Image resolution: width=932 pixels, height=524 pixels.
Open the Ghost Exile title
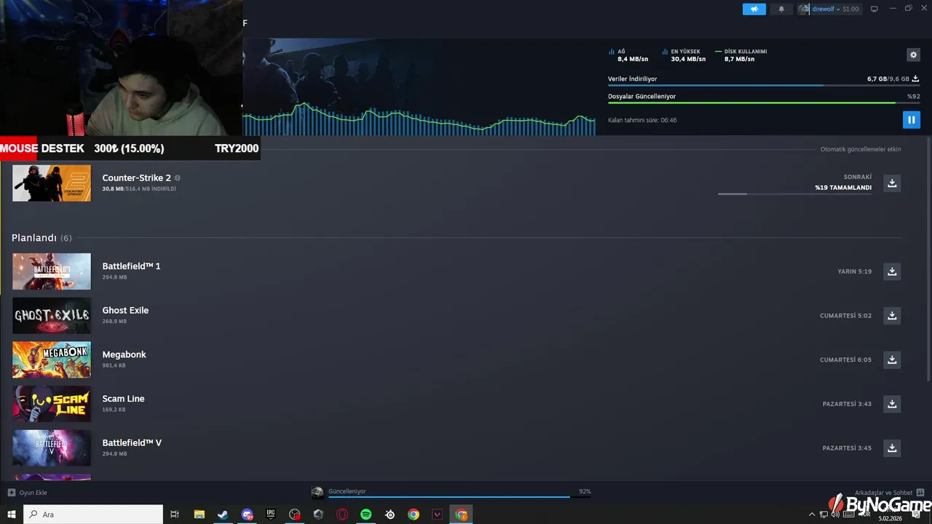125,310
